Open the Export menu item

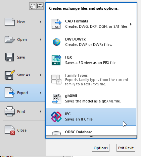(23, 93)
